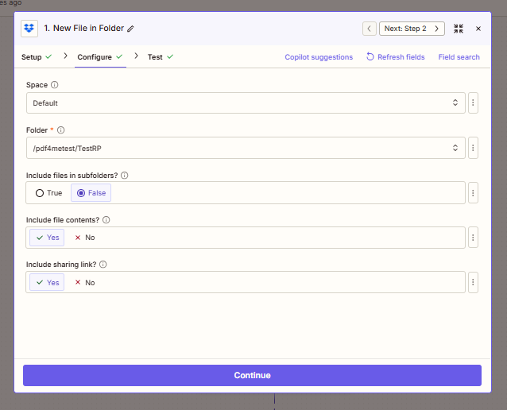Switch to the Test tab
The image size is (507, 410).
click(155, 57)
